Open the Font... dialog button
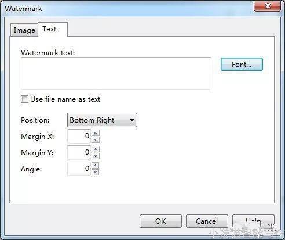 coord(242,64)
